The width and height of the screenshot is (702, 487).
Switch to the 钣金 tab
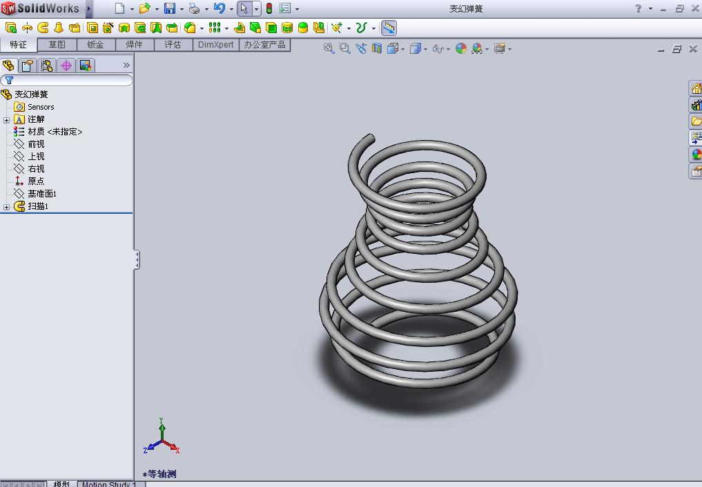(x=96, y=45)
